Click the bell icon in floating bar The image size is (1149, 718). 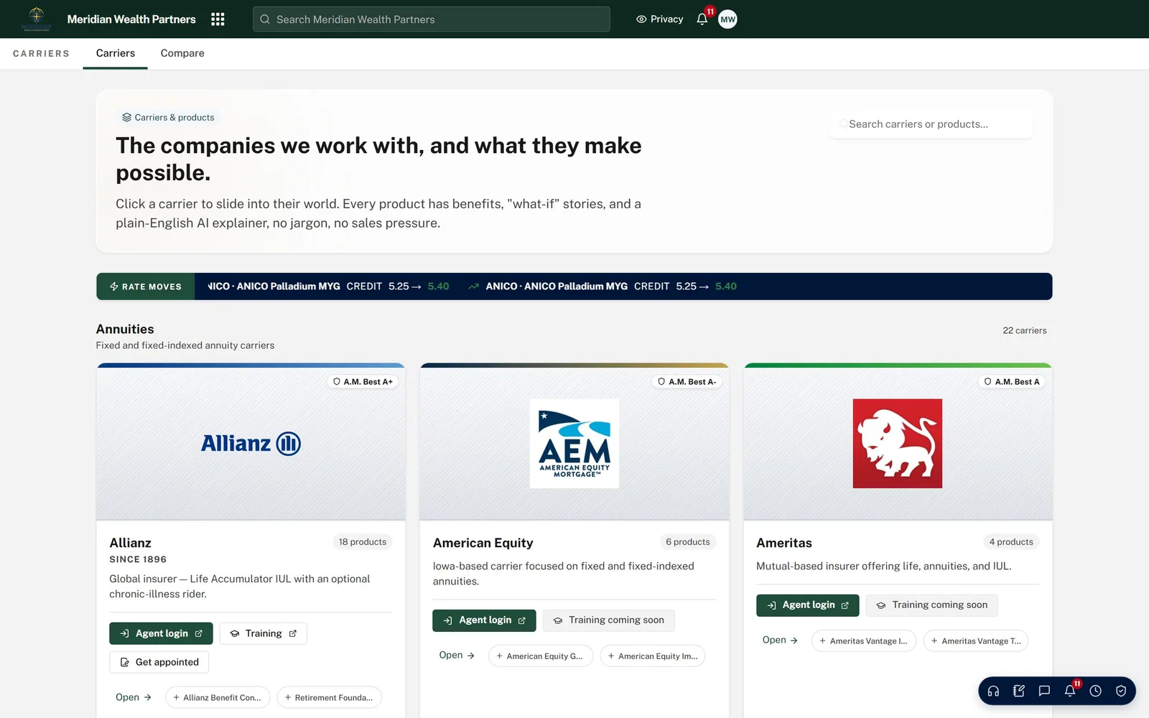[x=1070, y=691]
